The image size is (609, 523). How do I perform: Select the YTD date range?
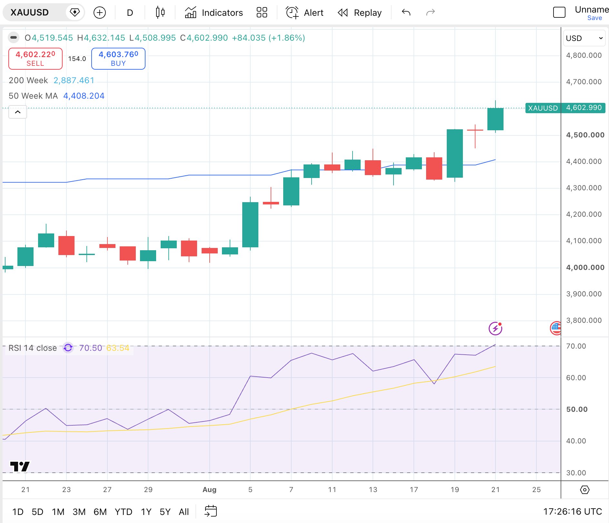[x=124, y=512]
